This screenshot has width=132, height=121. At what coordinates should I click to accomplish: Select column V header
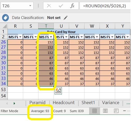click(x=77, y=26)
